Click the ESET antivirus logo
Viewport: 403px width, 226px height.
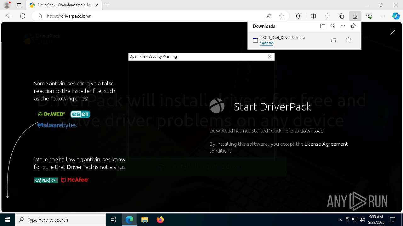point(80,114)
